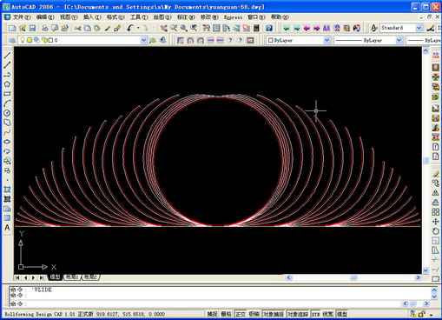The image size is (442, 320).
Task: Open the 编辑 menu
Action: (x=45, y=17)
